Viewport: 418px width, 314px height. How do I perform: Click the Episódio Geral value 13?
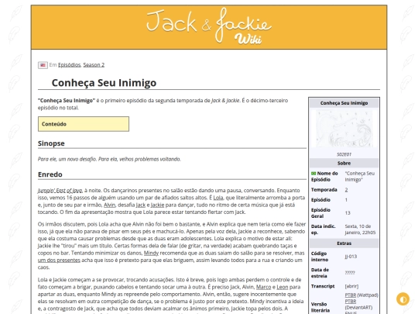point(348,212)
